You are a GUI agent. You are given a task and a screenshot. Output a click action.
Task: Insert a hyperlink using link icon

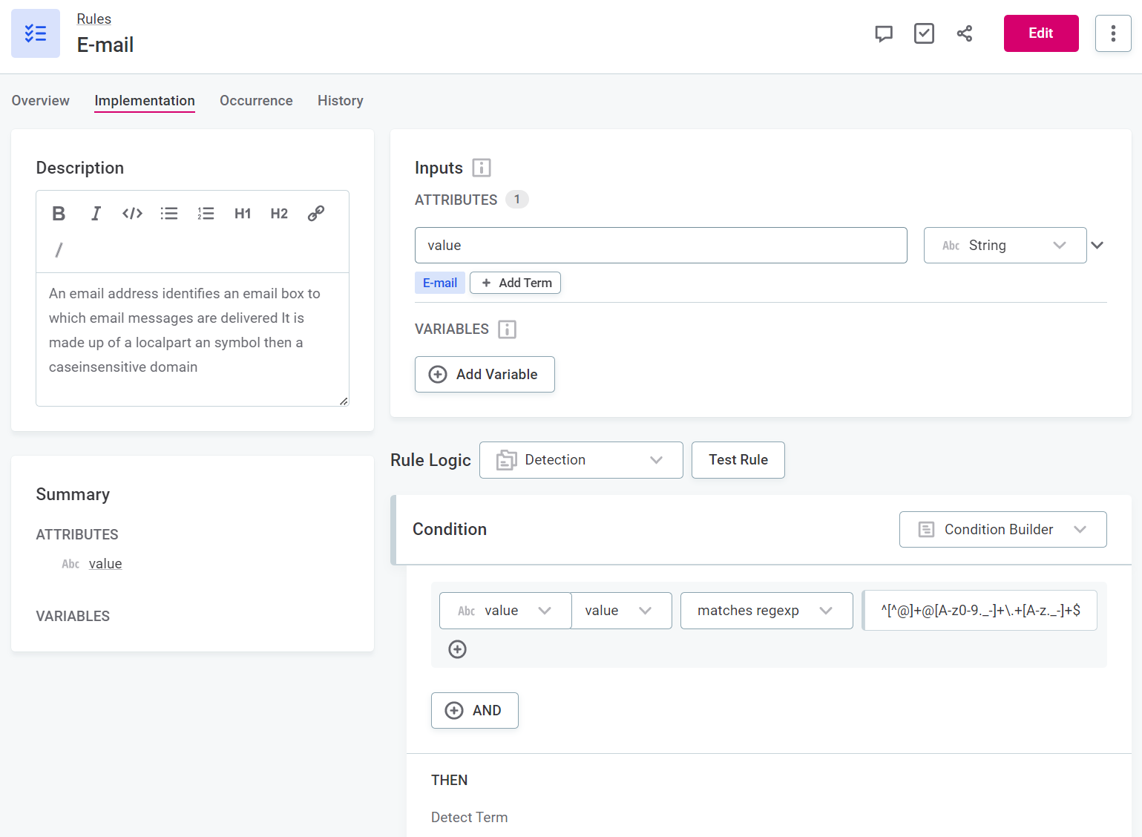[316, 214]
